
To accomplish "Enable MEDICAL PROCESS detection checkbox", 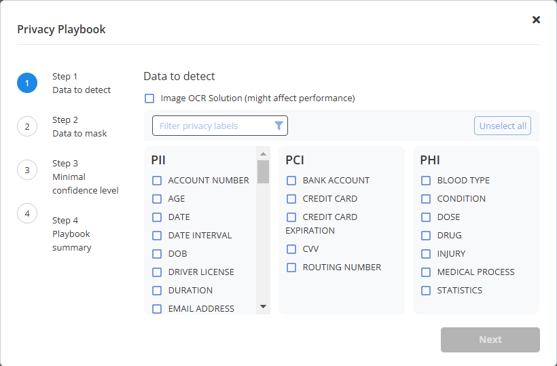I will click(426, 272).
